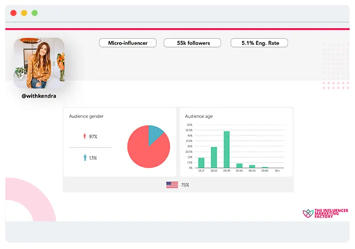Viewport: 355px width, 249px height.
Task: Click the green maximize window dot
Action: 34,13
